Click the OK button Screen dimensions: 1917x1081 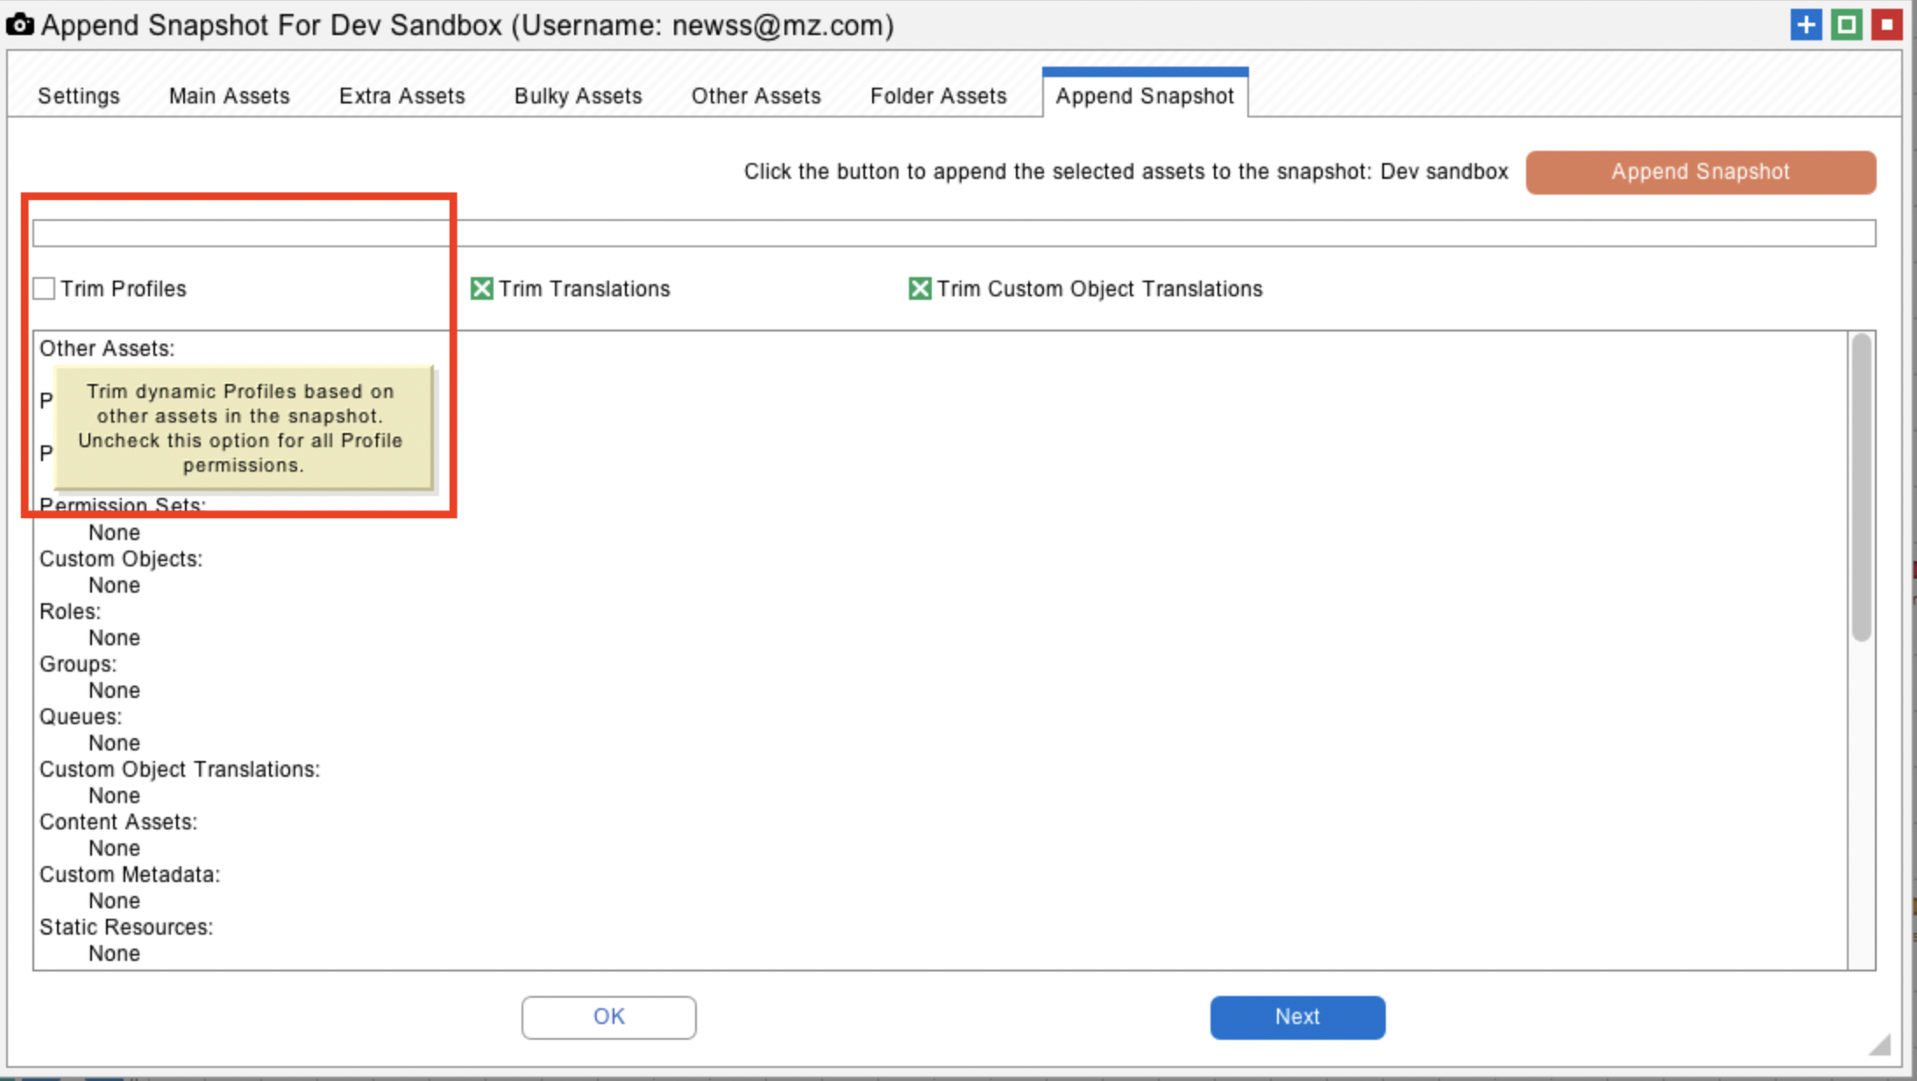(x=608, y=1017)
